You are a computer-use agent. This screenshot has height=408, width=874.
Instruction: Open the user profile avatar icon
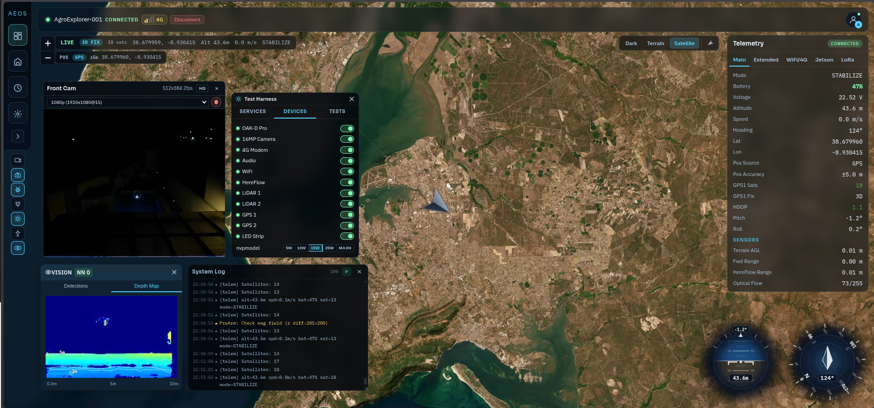(x=853, y=20)
